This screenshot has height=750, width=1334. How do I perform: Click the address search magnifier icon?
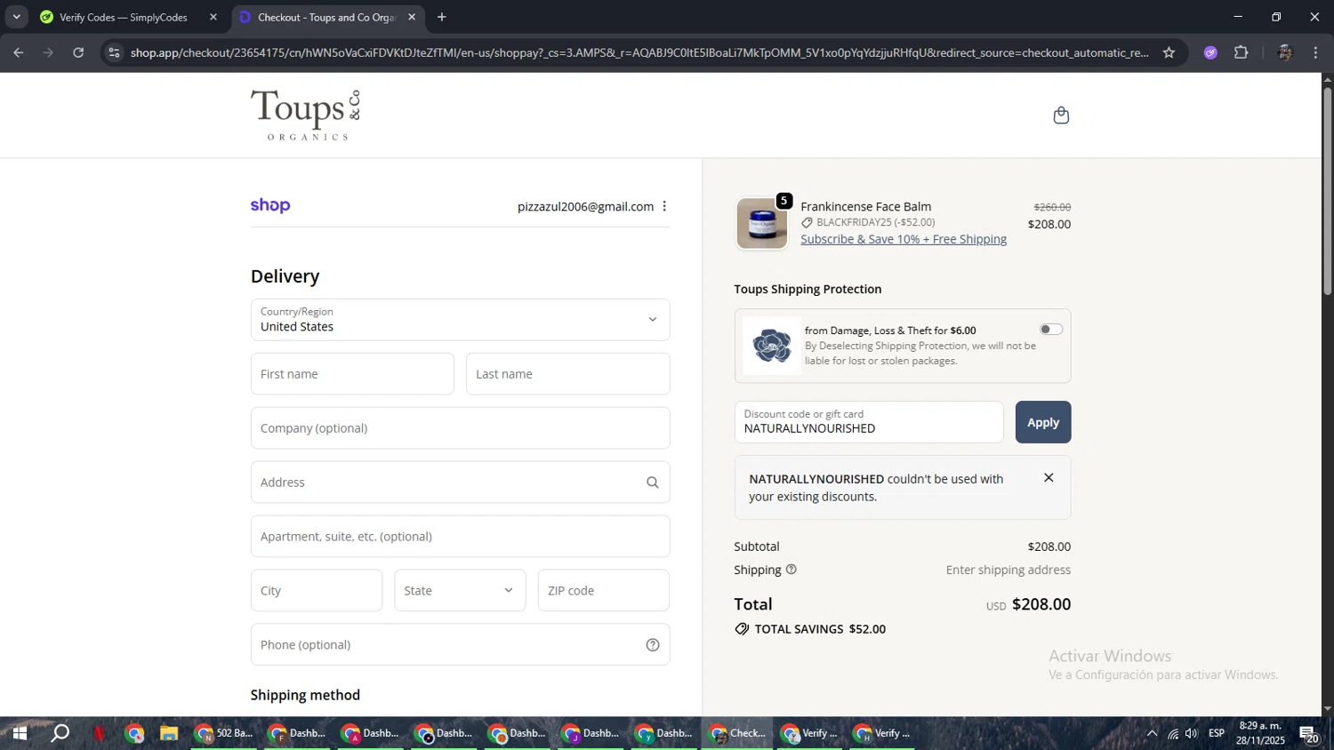click(x=653, y=483)
